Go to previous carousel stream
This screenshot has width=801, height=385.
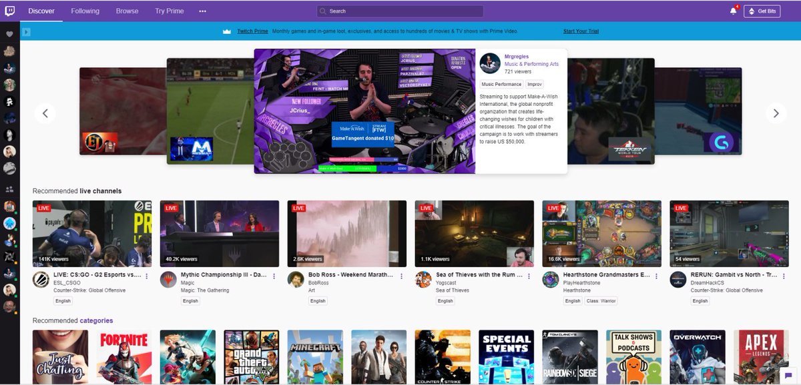click(45, 113)
